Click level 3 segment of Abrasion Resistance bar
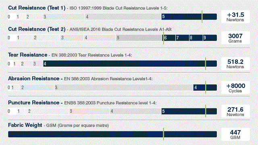 point(124,88)
